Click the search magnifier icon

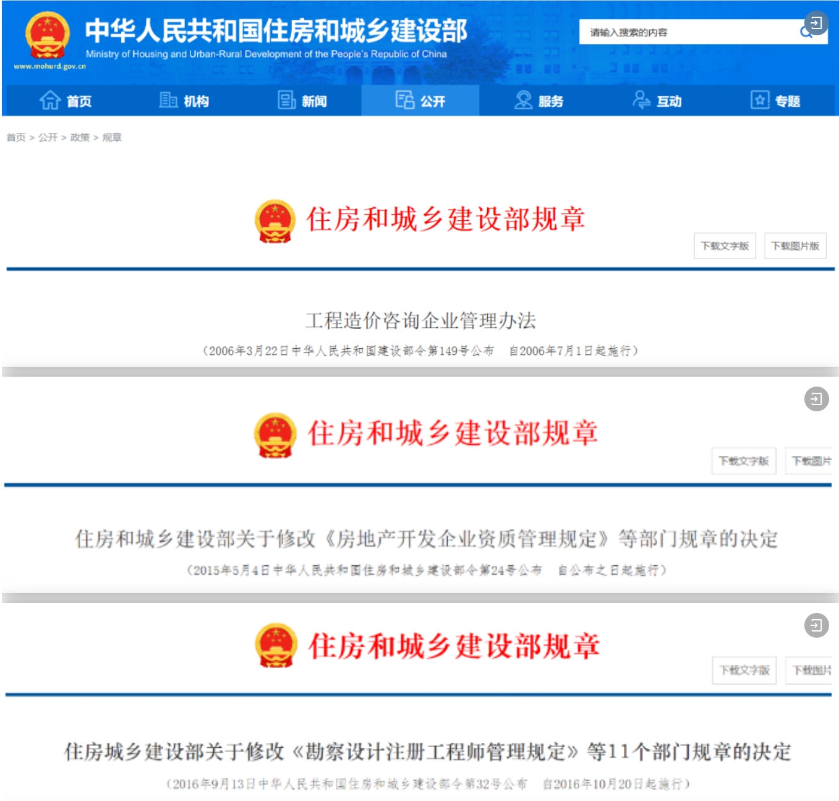(x=806, y=32)
